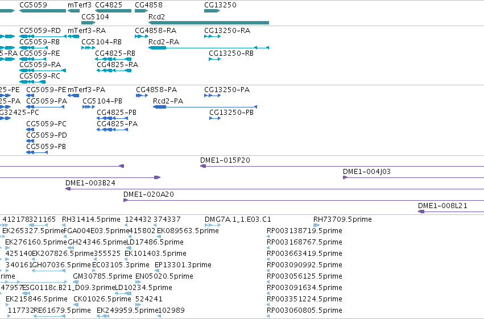This screenshot has height=319, width=484.
Task: Click the RP003060805.5prime EST label
Action: (304, 311)
